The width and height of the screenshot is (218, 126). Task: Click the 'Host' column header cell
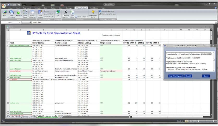21,43
